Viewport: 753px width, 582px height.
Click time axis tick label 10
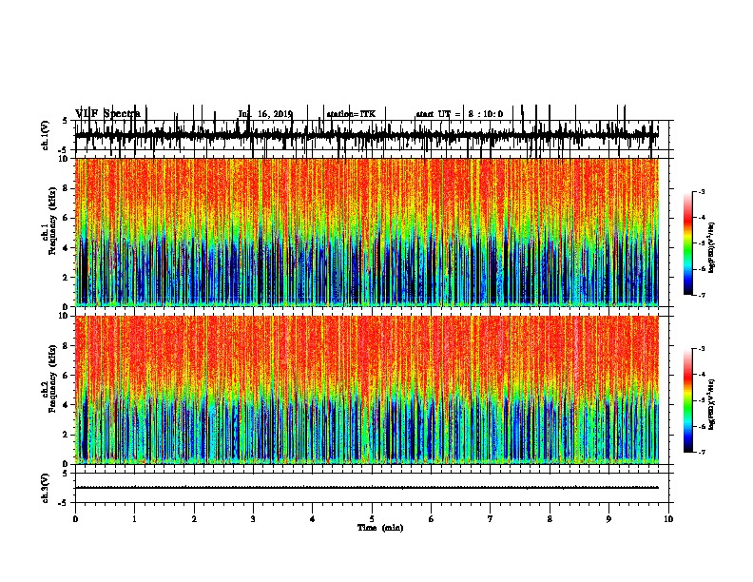[x=668, y=519]
